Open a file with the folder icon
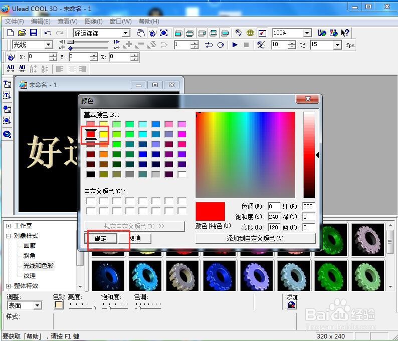 point(22,33)
